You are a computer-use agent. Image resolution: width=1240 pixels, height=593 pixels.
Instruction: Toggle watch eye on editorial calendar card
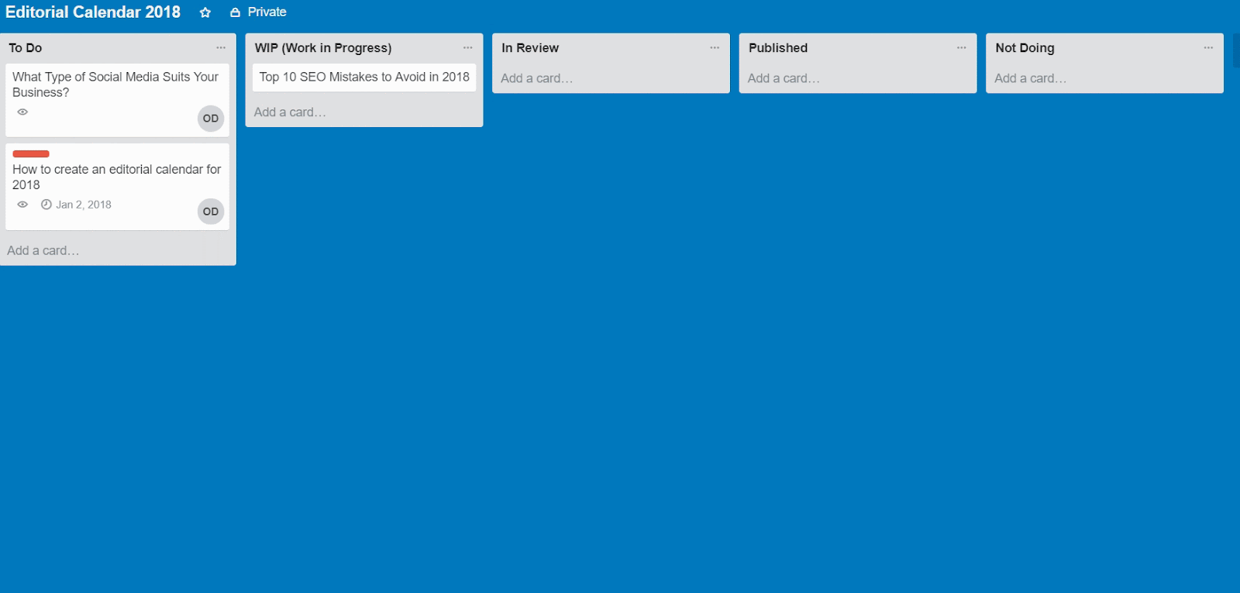tap(22, 205)
